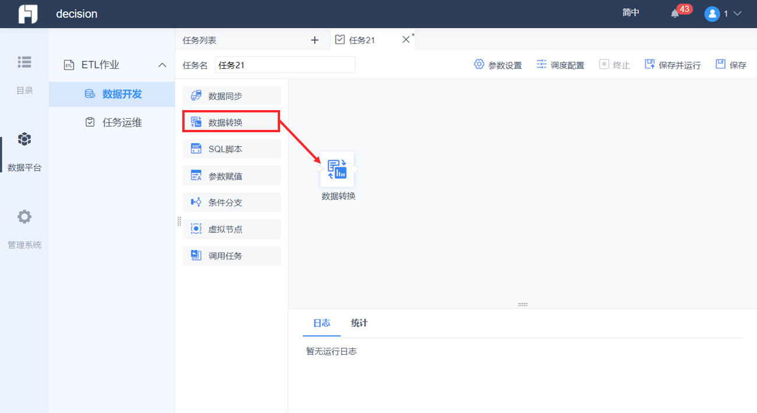Select the 参数赋值 node
Viewport: 757px width, 413px height.
(232, 176)
